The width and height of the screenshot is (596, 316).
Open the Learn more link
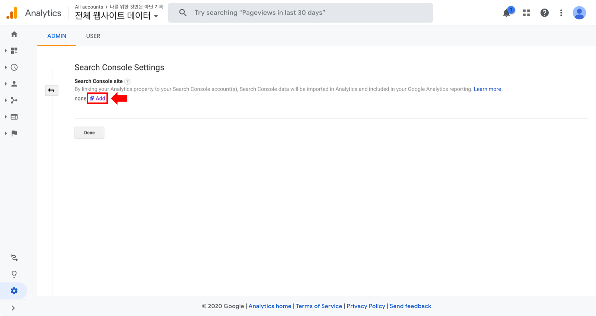(x=487, y=89)
